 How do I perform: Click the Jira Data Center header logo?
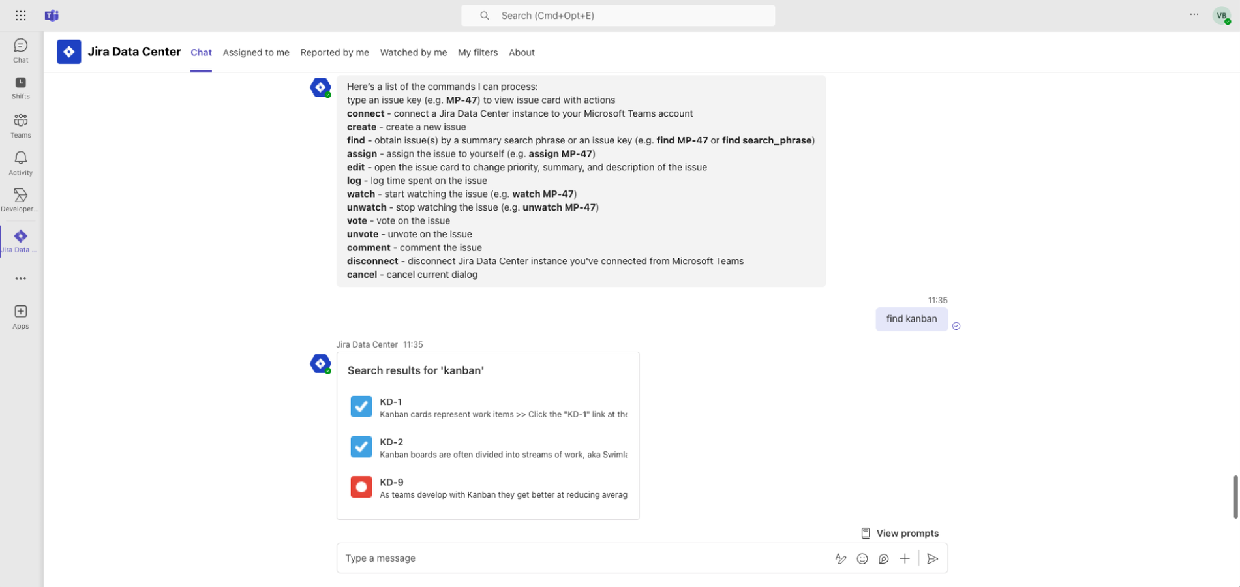[x=69, y=52]
